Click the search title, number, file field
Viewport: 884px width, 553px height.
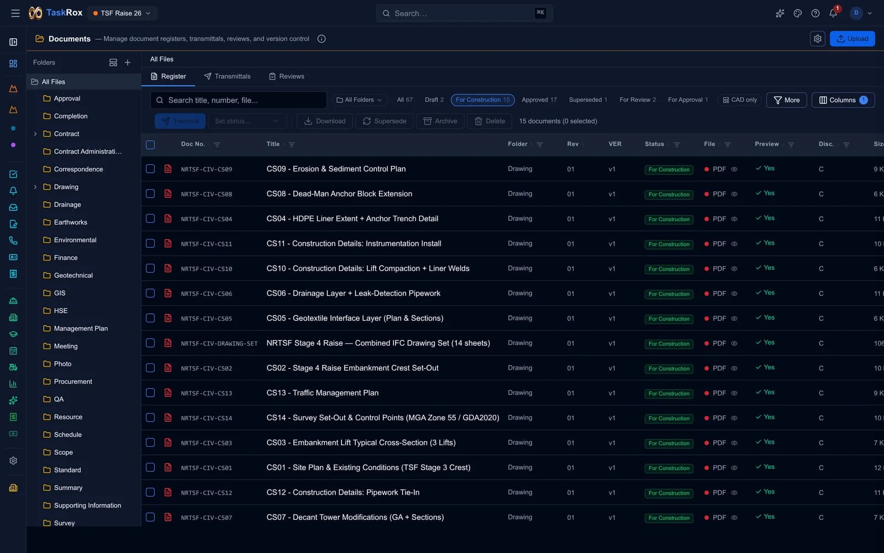click(239, 100)
